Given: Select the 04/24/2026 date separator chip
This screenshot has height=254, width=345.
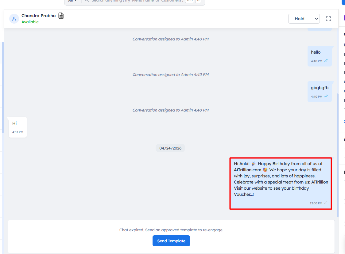Looking at the screenshot, I should pyautogui.click(x=170, y=148).
